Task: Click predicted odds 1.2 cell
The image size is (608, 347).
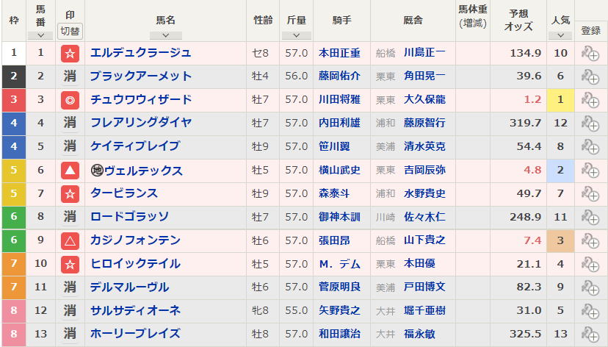Action: 518,100
